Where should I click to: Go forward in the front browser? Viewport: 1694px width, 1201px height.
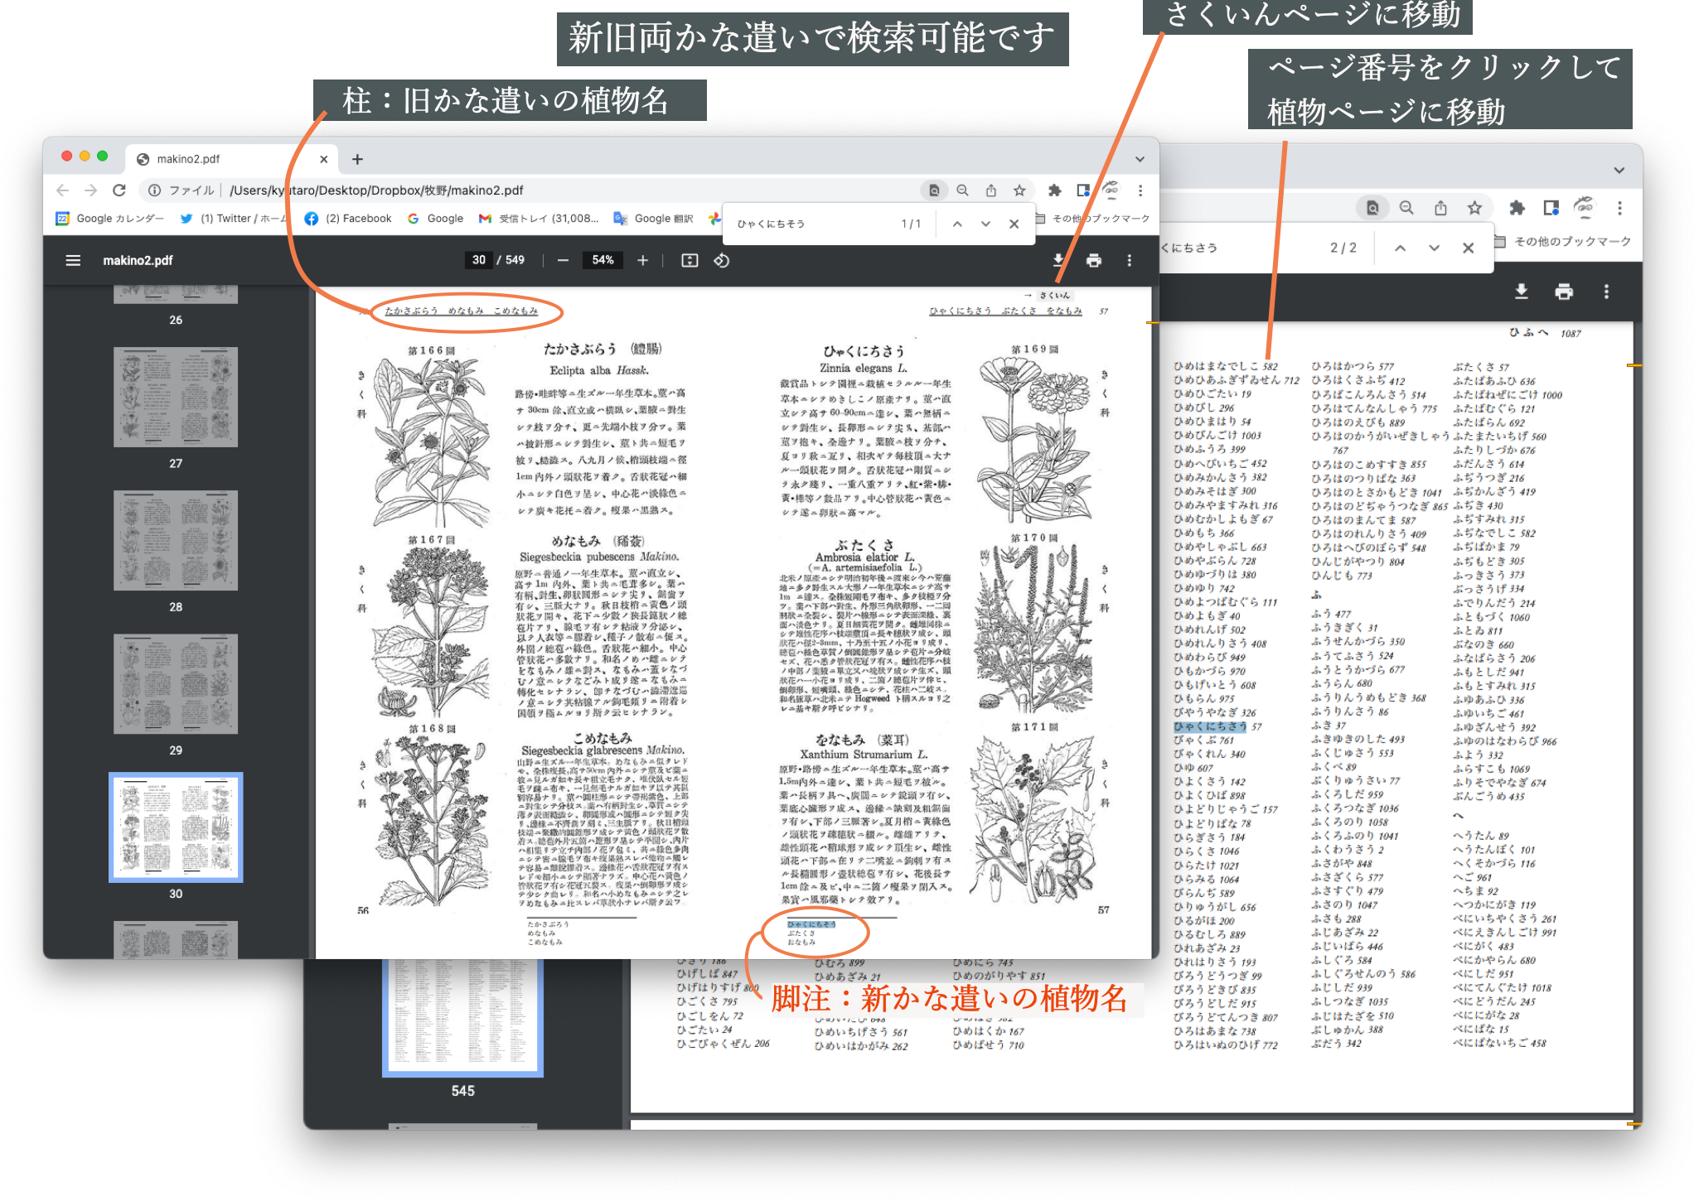click(91, 191)
